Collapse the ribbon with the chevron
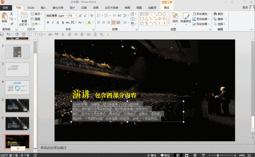Screen dimensions: 255x157 pyautogui.click(x=251, y=29)
